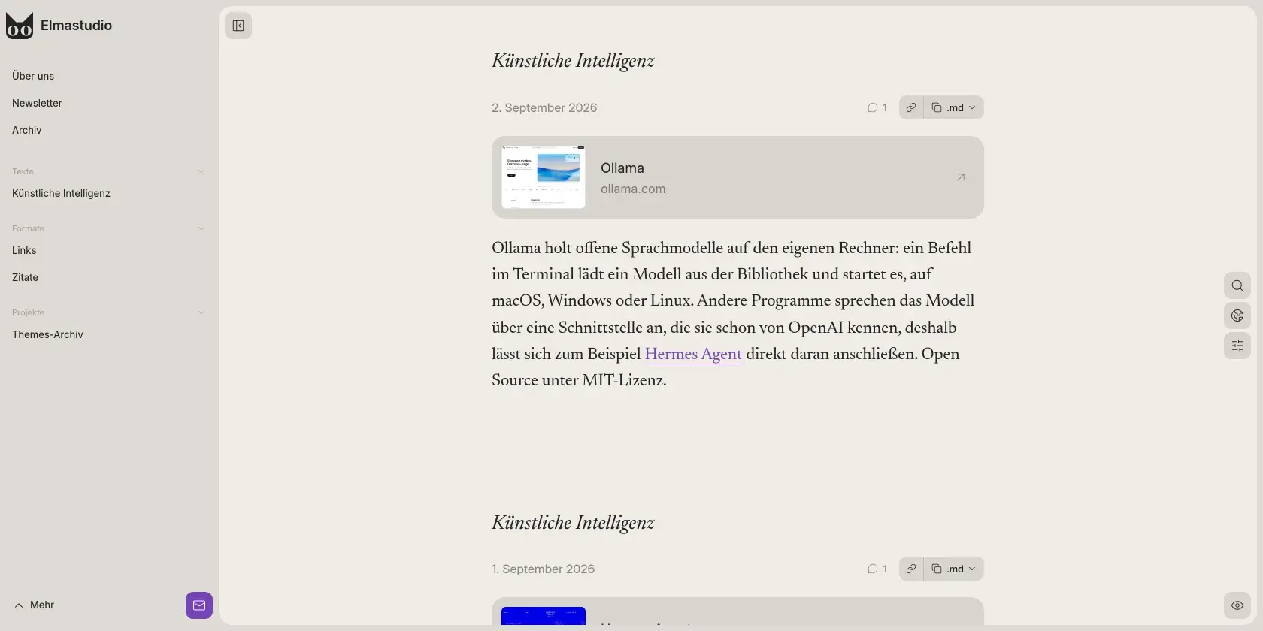1263x631 pixels.
Task: Open the search icon button
Action: 1237,285
